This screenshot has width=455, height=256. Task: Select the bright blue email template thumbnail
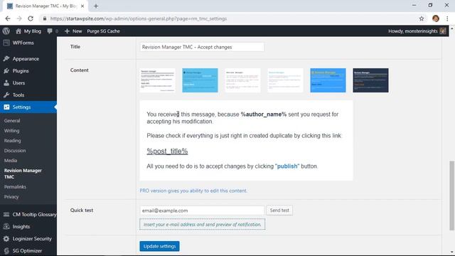coord(328,80)
